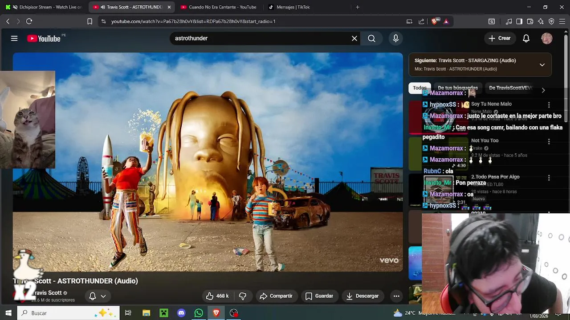This screenshot has width=570, height=320.
Task: Click the Crear button
Action: pyautogui.click(x=500, y=39)
